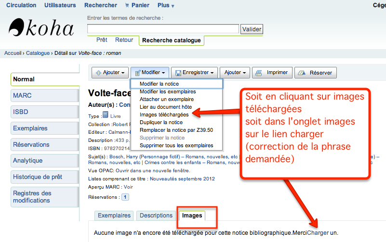Go to Accueil breadcrumb
Screen dimensions: 386x242
coord(13,53)
